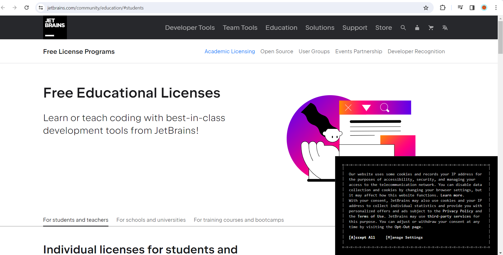Open Privacy Policy link in cookie notice

click(458, 211)
